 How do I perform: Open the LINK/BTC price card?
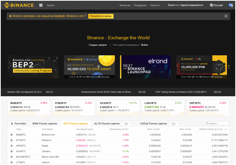pyautogui.click(x=163, y=108)
